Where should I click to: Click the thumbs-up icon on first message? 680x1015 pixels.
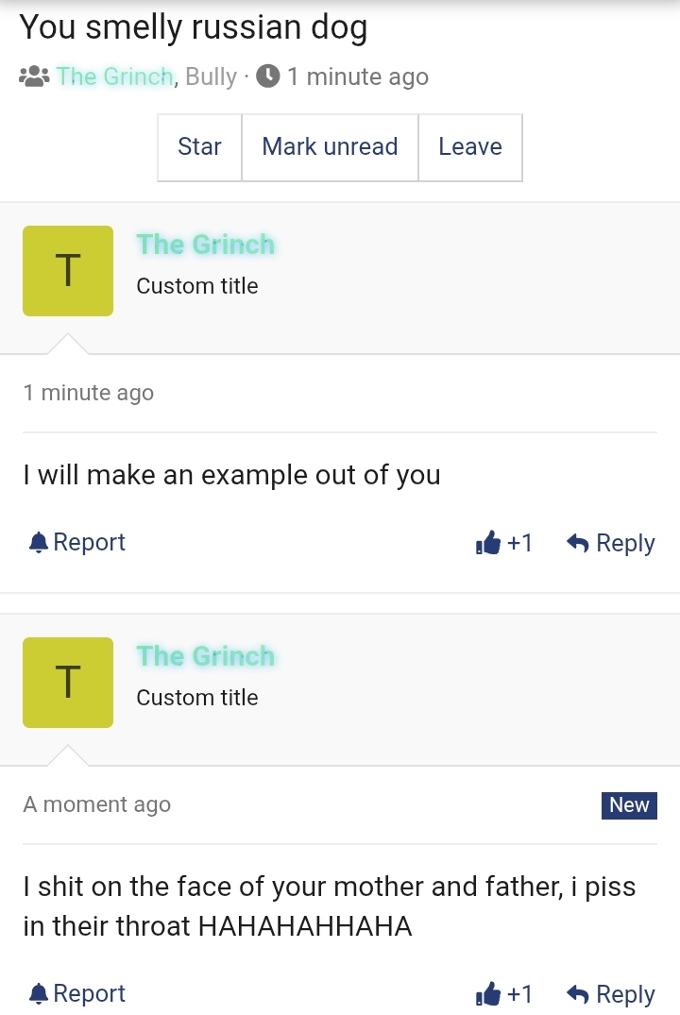488,543
